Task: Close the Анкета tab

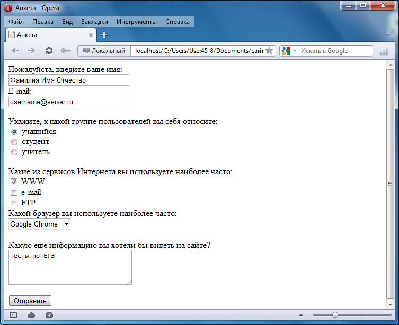Action: coord(91,35)
